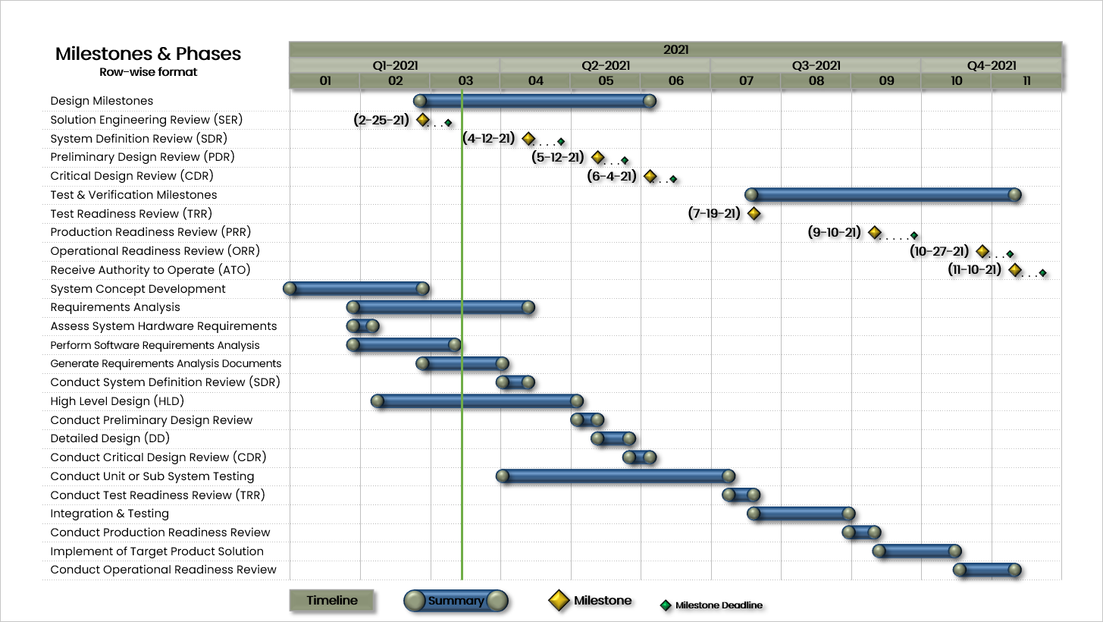Click the green deadline diamond in the ORR row
The width and height of the screenshot is (1103, 622).
[x=1010, y=255]
